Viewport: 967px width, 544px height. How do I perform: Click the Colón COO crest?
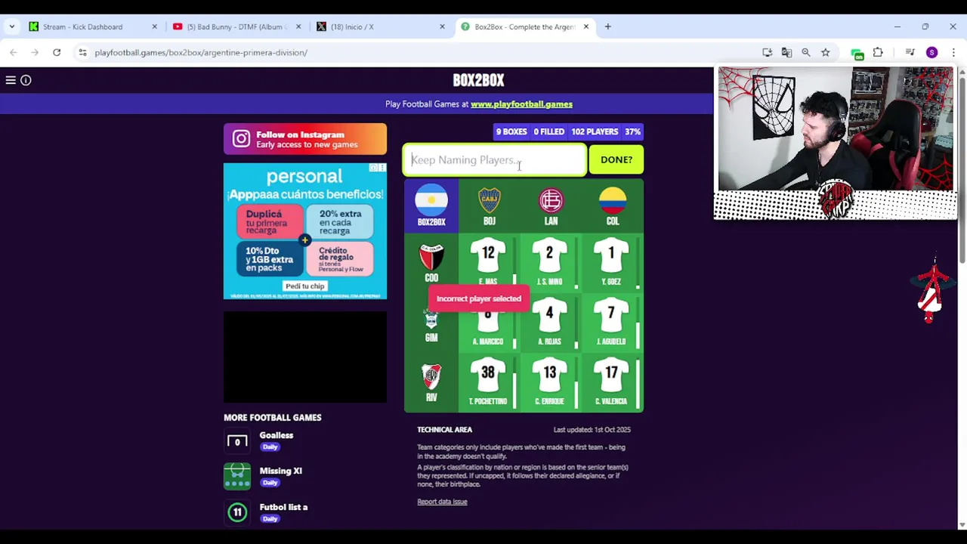(x=431, y=258)
